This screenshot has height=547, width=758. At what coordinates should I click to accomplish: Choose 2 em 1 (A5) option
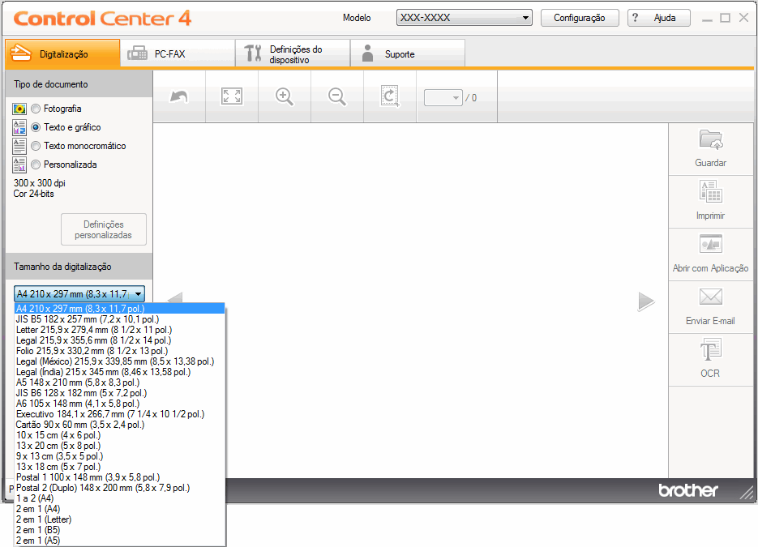click(120, 541)
